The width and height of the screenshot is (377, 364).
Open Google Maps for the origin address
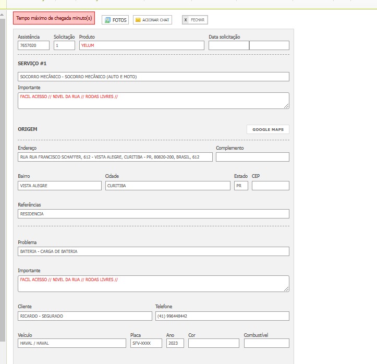click(x=267, y=129)
